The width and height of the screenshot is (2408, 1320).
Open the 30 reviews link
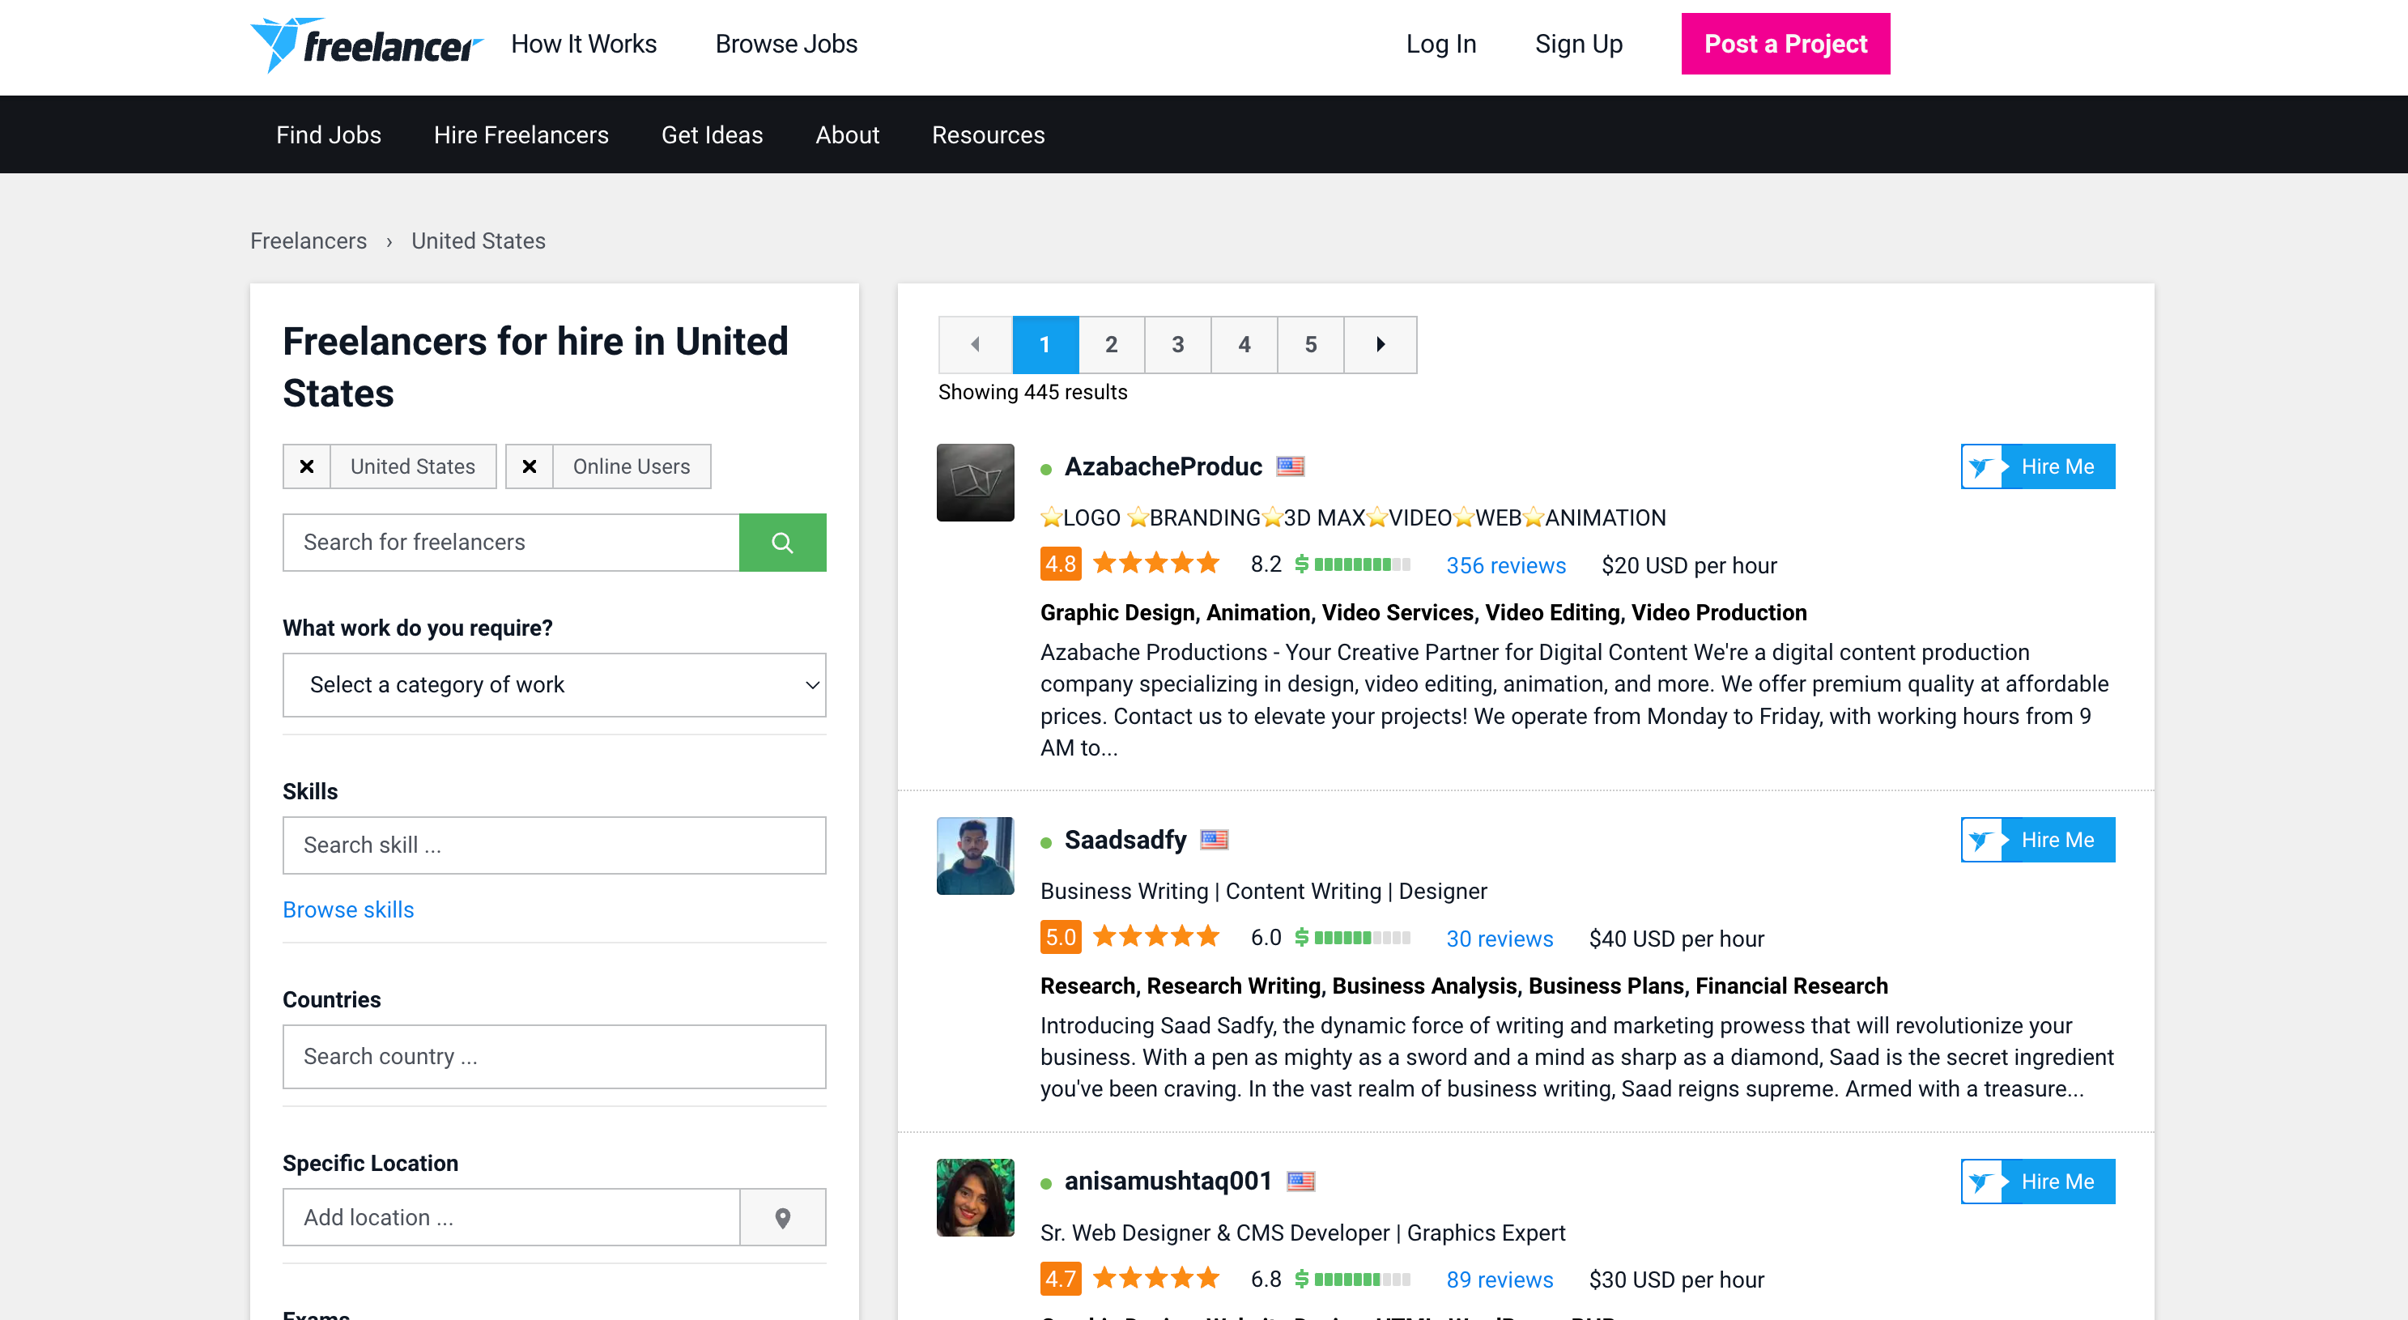click(x=1500, y=939)
